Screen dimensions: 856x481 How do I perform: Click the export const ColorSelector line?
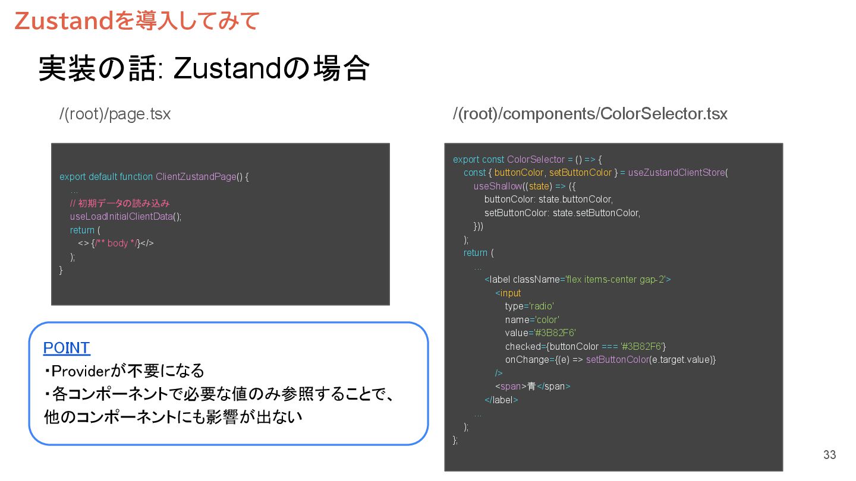point(528,159)
